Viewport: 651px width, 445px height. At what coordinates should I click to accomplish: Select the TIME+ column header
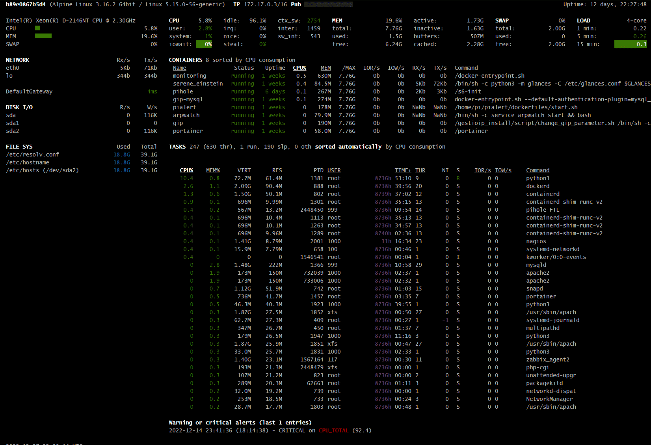[x=403, y=170]
